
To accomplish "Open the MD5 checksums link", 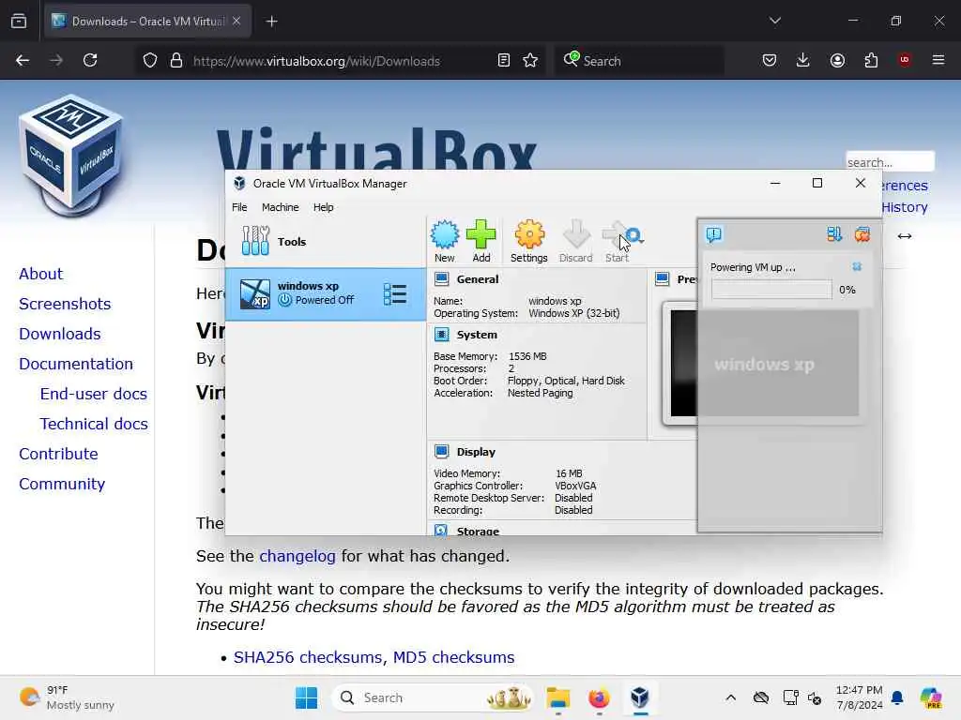I will click(x=453, y=657).
